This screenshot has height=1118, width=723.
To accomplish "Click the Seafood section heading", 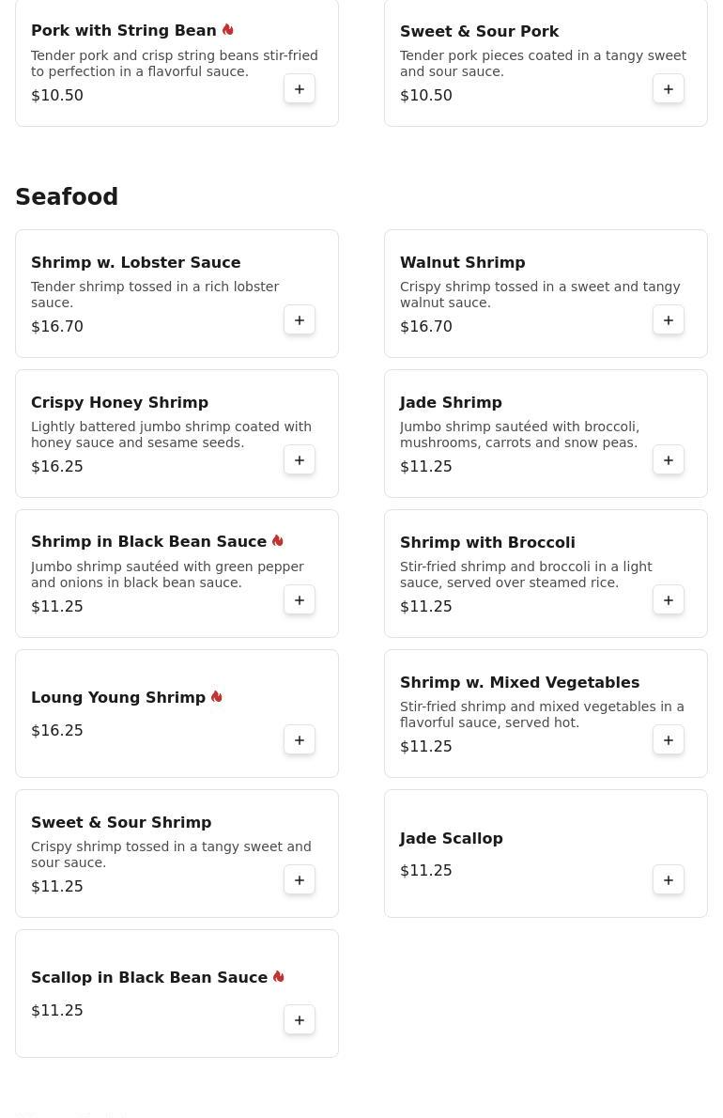I will pyautogui.click(x=67, y=196).
